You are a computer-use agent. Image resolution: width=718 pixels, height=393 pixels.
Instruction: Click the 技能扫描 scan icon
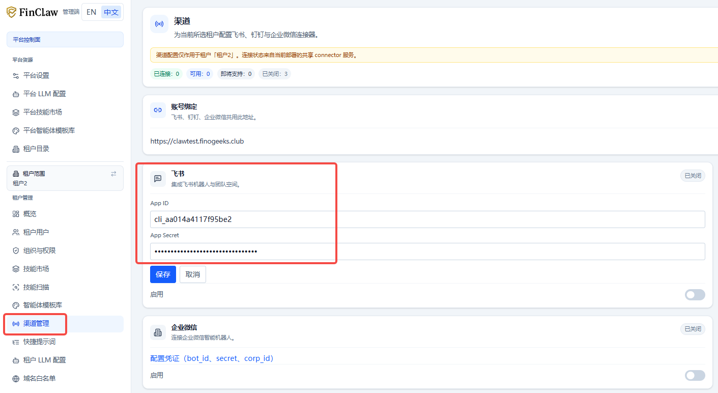click(x=16, y=287)
